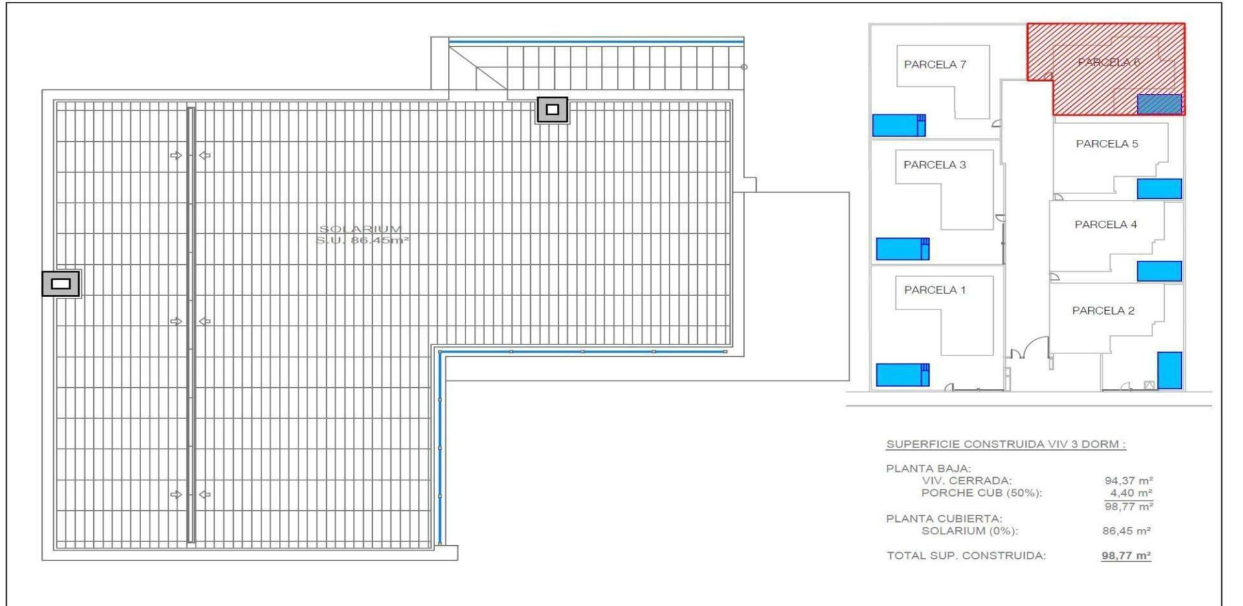Viewport: 1243px width, 606px height.
Task: Select the blue pool in Parcela 7
Action: [899, 126]
